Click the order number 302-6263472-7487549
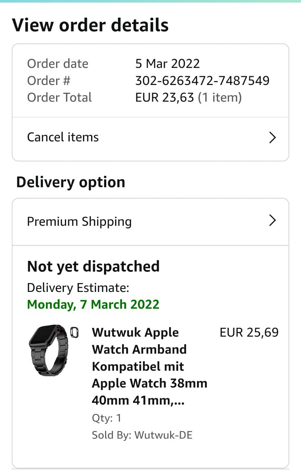 [202, 81]
